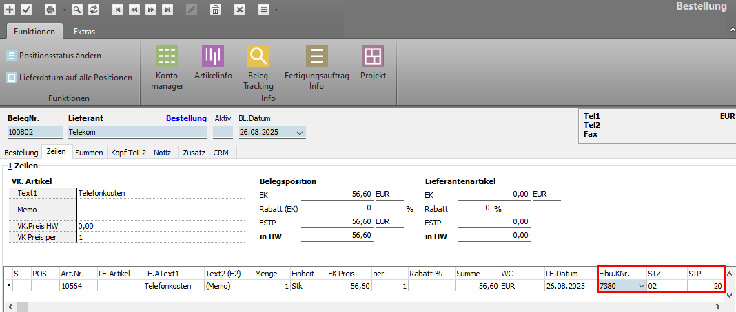Click the Belegsposition ESTP field 56,60
The height and width of the screenshot is (312, 736).
337,221
